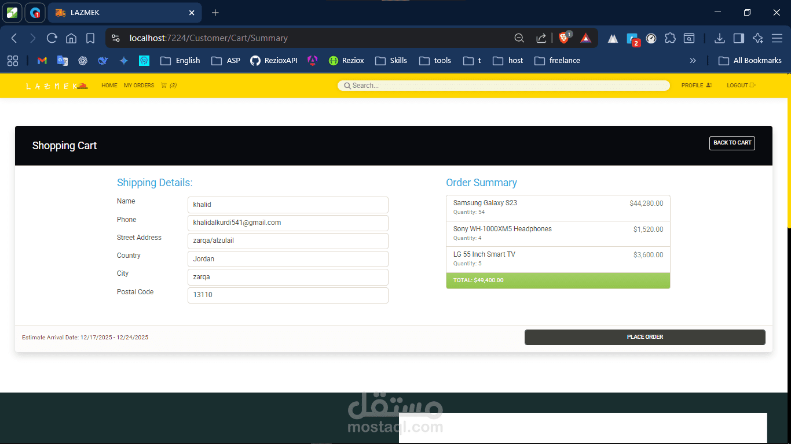The height and width of the screenshot is (444, 791).
Task: Close the LAZMEK tab
Action: (192, 13)
